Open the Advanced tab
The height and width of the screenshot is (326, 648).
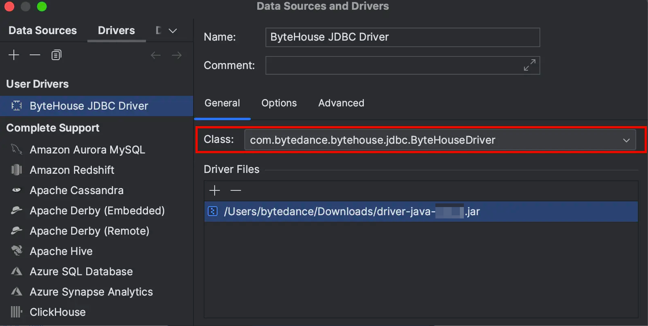[341, 103]
